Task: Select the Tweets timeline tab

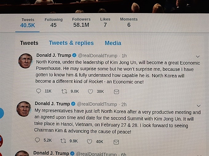Action: tap(29, 43)
